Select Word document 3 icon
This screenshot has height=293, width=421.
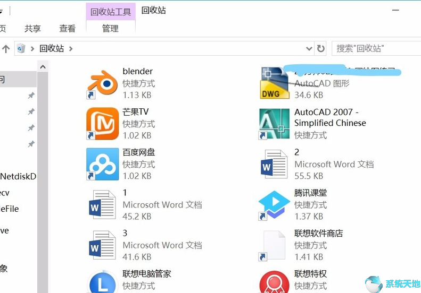(102, 245)
